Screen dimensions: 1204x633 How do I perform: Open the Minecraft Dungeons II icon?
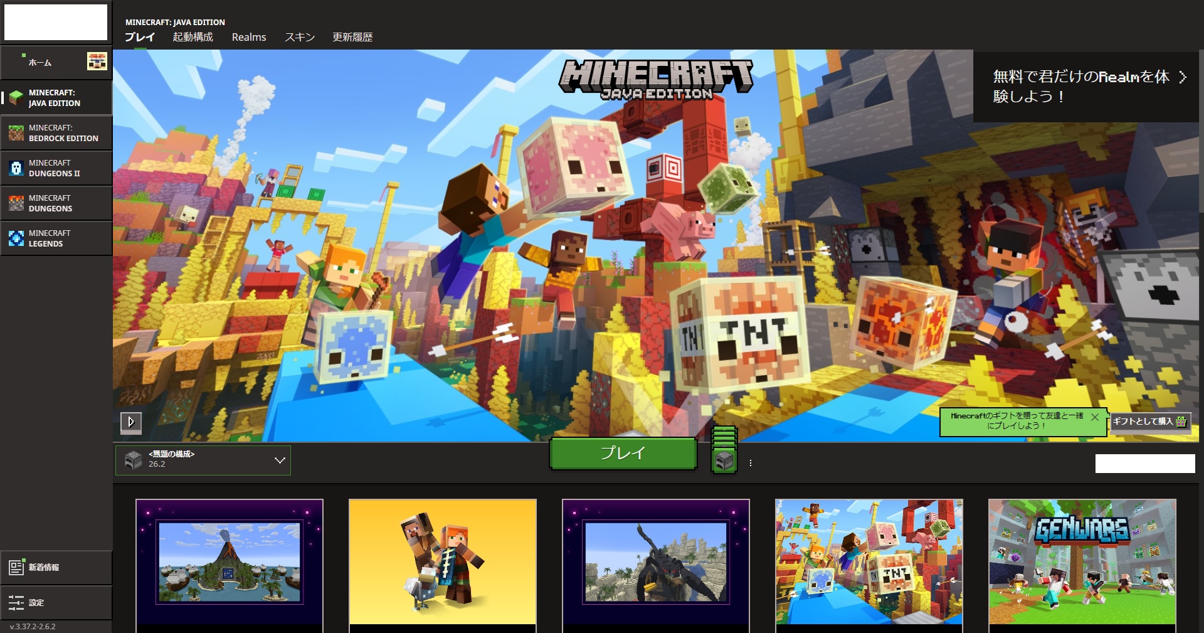point(16,168)
